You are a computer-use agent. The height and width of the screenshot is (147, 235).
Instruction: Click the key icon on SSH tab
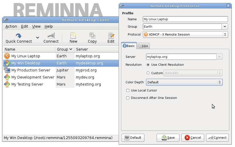click(139, 46)
